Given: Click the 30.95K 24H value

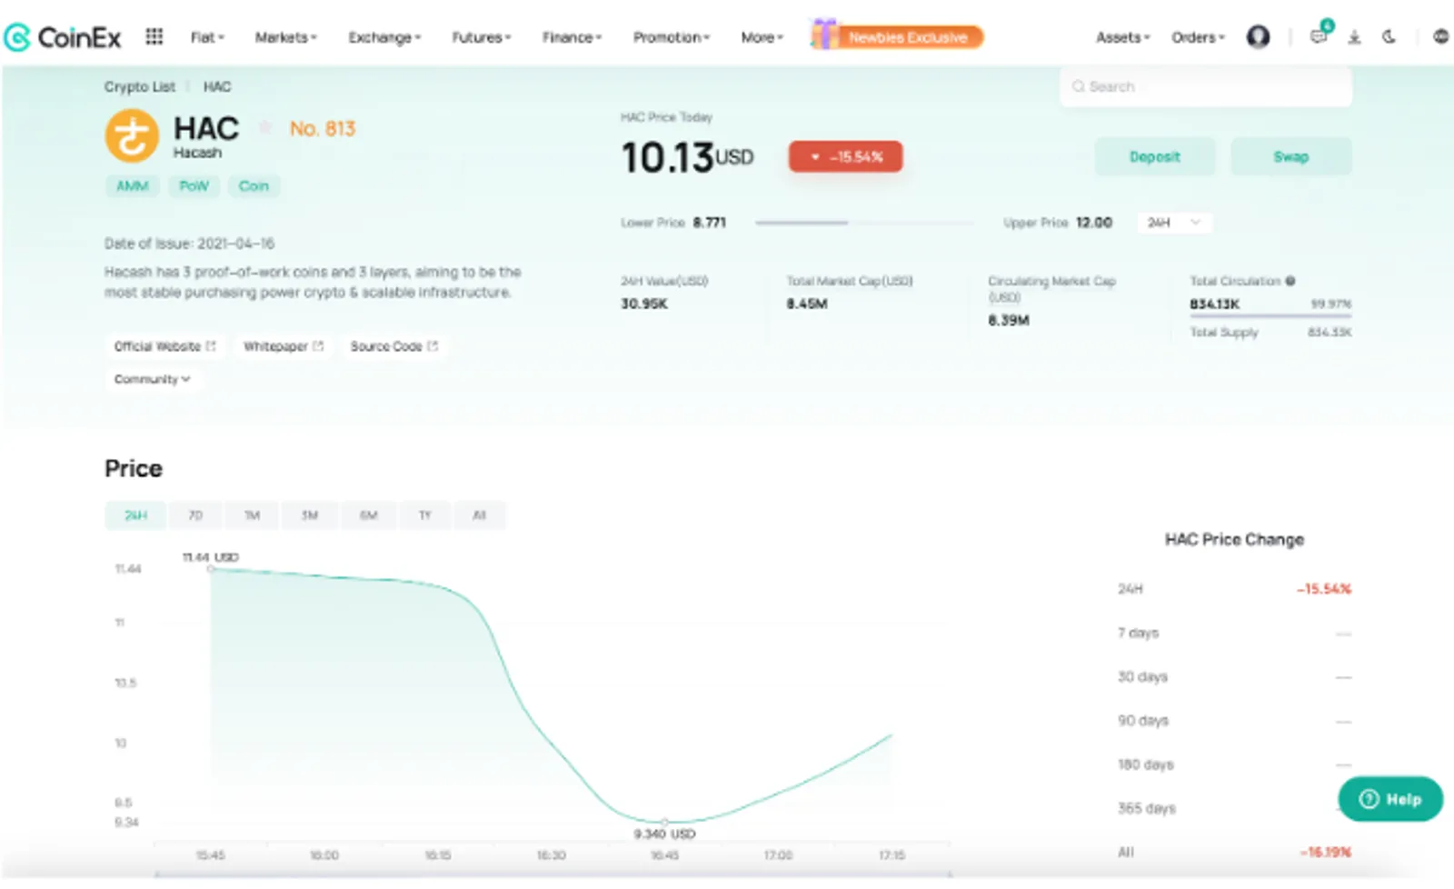Looking at the screenshot, I should tap(644, 304).
